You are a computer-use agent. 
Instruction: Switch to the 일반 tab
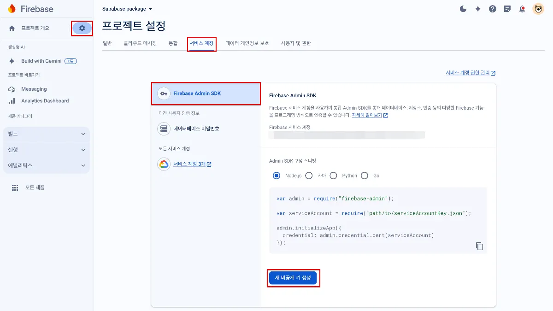pos(107,43)
